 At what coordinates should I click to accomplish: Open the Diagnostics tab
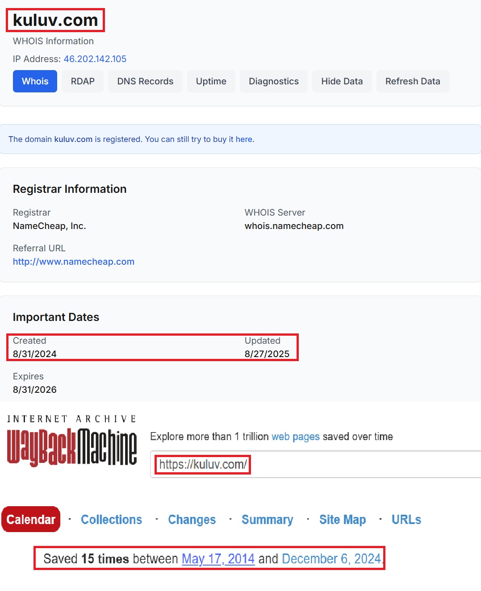273,81
